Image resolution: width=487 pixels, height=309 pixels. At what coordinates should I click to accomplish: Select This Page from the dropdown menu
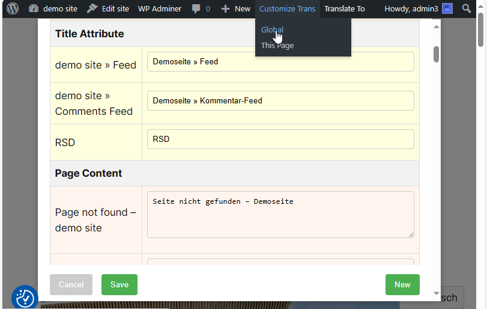point(277,46)
